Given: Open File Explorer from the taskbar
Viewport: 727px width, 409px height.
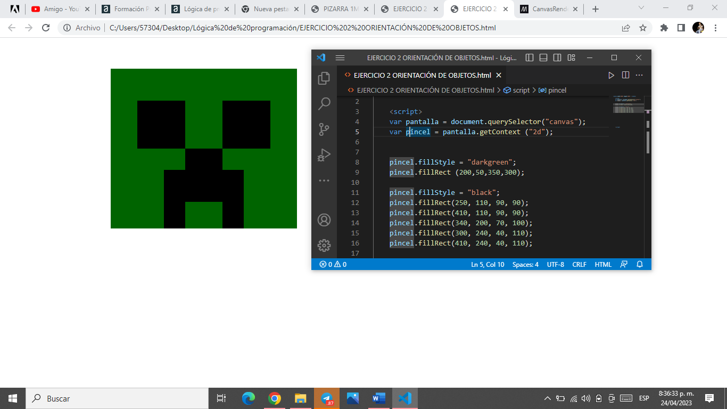Looking at the screenshot, I should pos(301,398).
